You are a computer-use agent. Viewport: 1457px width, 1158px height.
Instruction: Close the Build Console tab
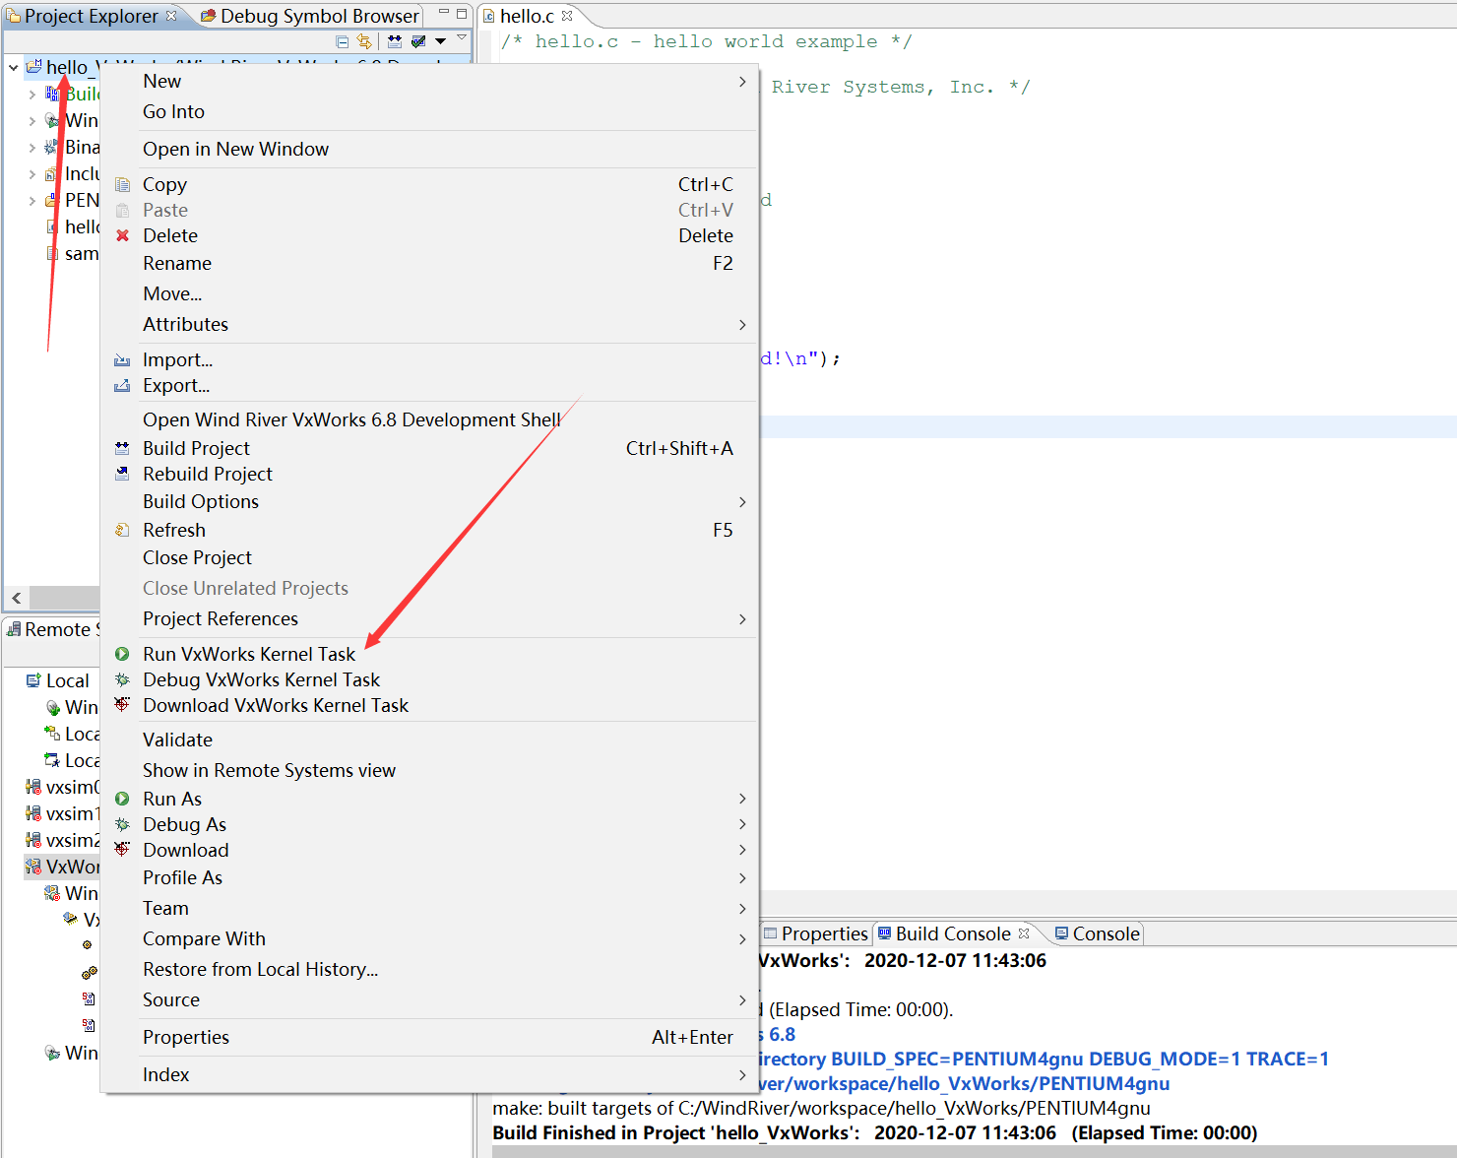1024,933
